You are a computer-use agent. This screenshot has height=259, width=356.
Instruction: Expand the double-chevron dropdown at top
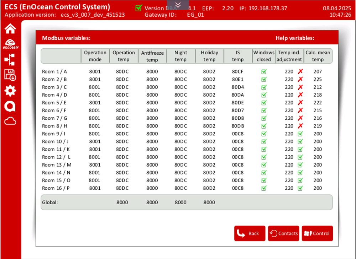tap(178, 4)
